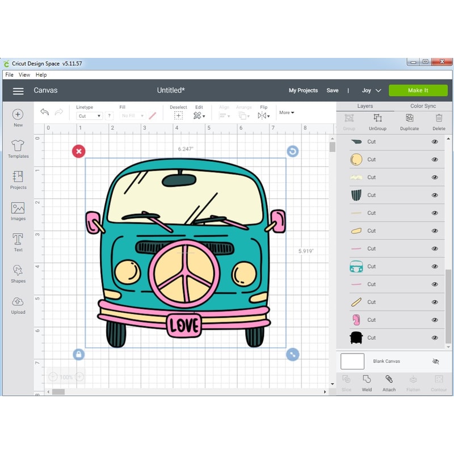Add text with the Text tool
This screenshot has width=454, height=454.
pos(18,242)
